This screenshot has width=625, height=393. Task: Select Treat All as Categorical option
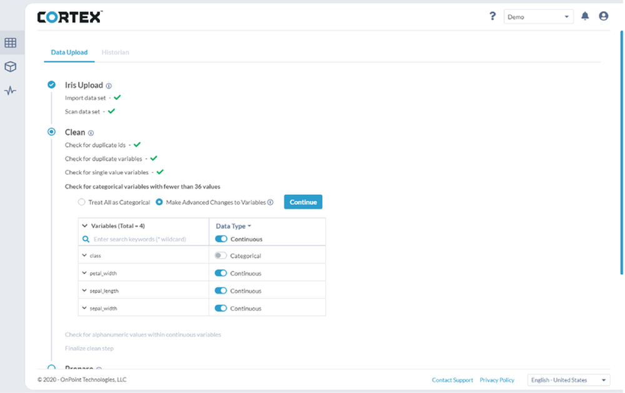[x=81, y=202]
